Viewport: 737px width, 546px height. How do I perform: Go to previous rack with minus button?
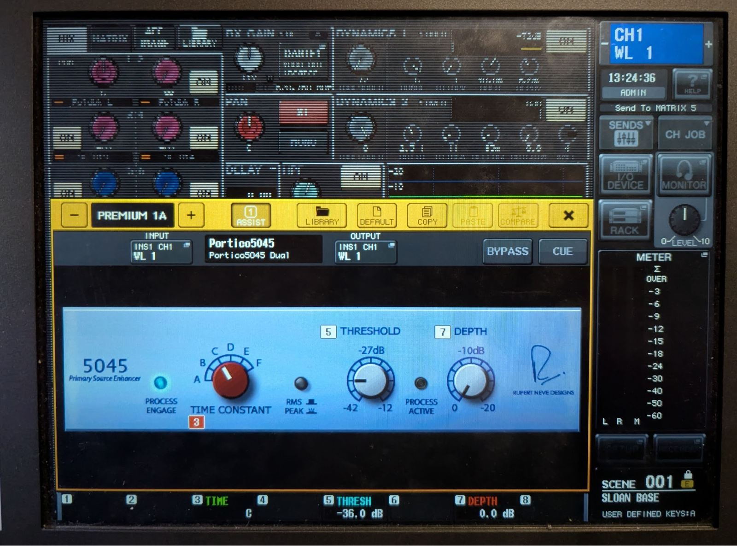click(x=74, y=215)
